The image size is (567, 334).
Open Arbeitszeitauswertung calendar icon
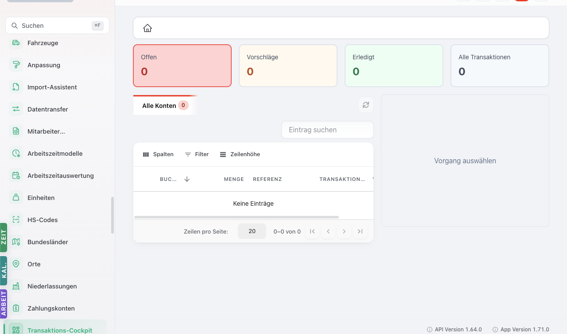click(16, 176)
